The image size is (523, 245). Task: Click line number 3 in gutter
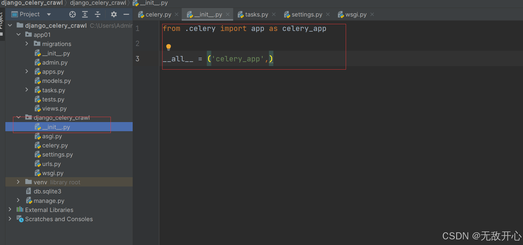click(137, 59)
